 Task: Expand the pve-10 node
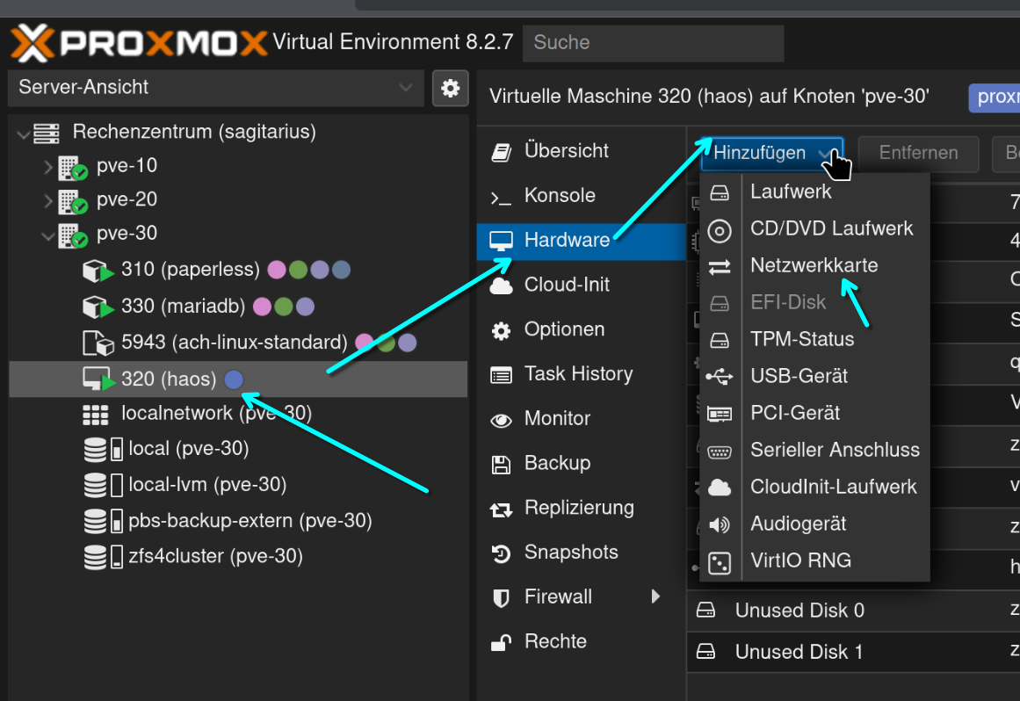[47, 167]
